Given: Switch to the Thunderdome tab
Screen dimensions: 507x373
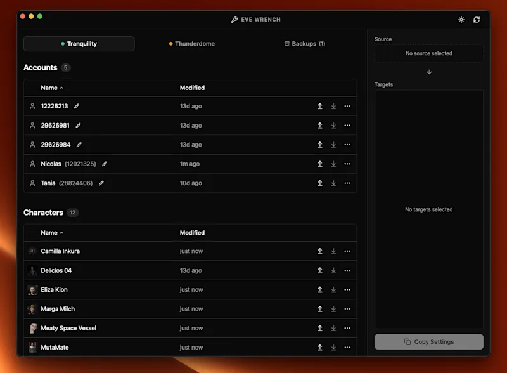Looking at the screenshot, I should tap(192, 44).
